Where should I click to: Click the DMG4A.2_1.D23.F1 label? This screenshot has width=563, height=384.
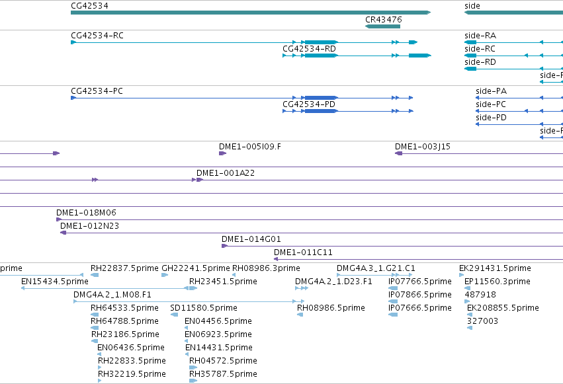(333, 282)
